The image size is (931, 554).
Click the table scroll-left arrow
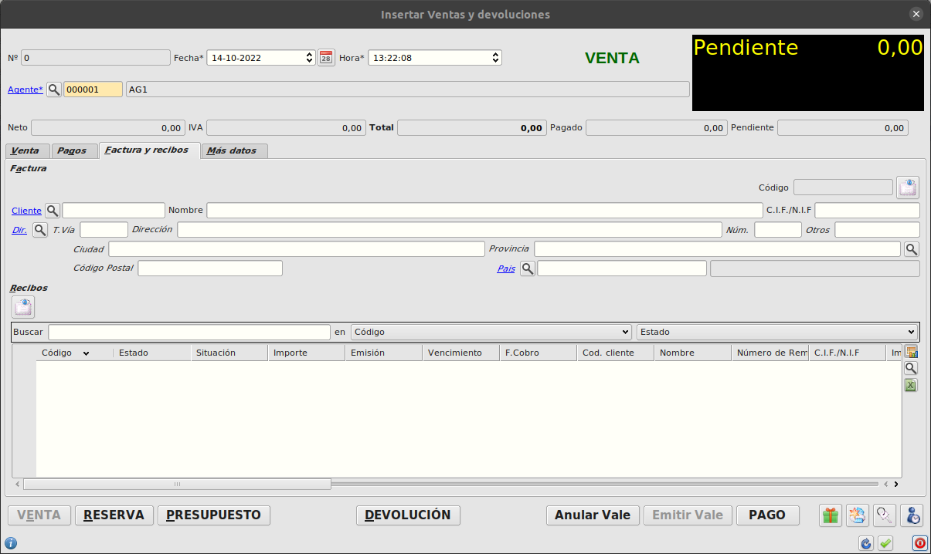point(17,485)
